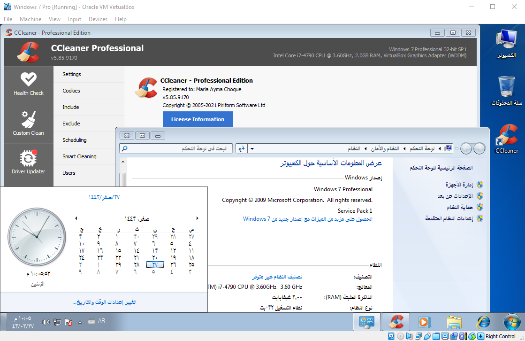Click the VirtualBox shared folders status icon
The image size is (525, 341).
[x=436, y=336]
